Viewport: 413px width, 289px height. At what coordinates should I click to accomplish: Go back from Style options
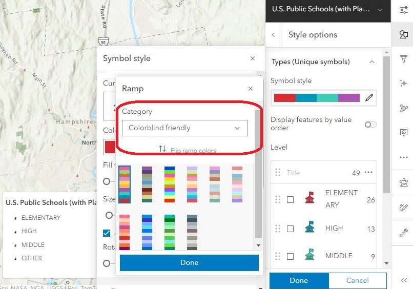[x=274, y=35]
